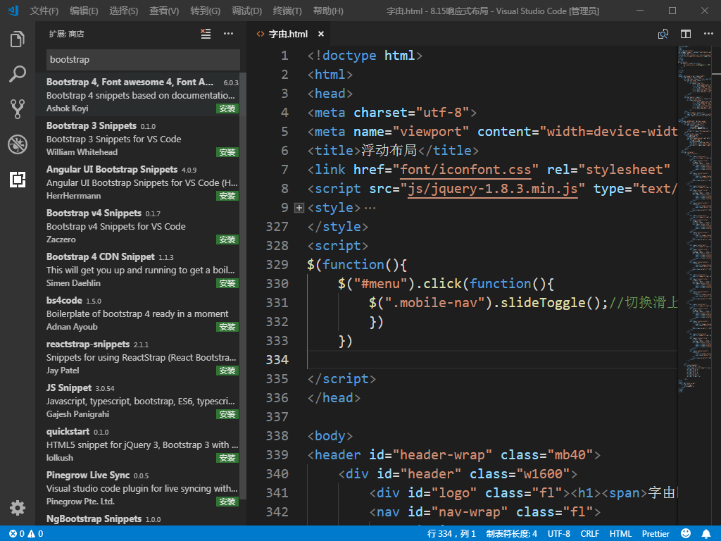Install Pinegrow Live Sync extension
Screen dimensions: 721x541
coord(227,502)
